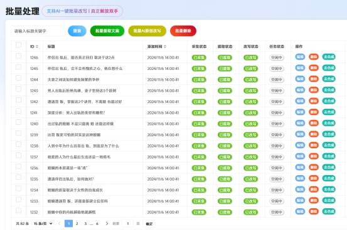Click the ID column sort arrows
This screenshot has height=230, width=347.
click(x=37, y=46)
